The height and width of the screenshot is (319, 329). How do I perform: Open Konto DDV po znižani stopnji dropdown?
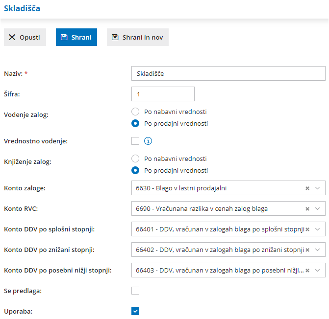[318, 250]
